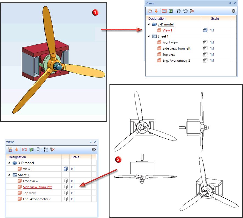Click the remove A-Z sorting icon in lower Views panel
This screenshot has height=218, width=243.
click(52, 150)
